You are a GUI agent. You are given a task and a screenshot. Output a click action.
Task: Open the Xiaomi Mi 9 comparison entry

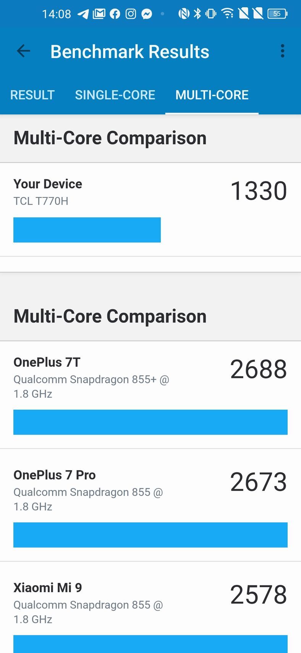[x=150, y=607]
